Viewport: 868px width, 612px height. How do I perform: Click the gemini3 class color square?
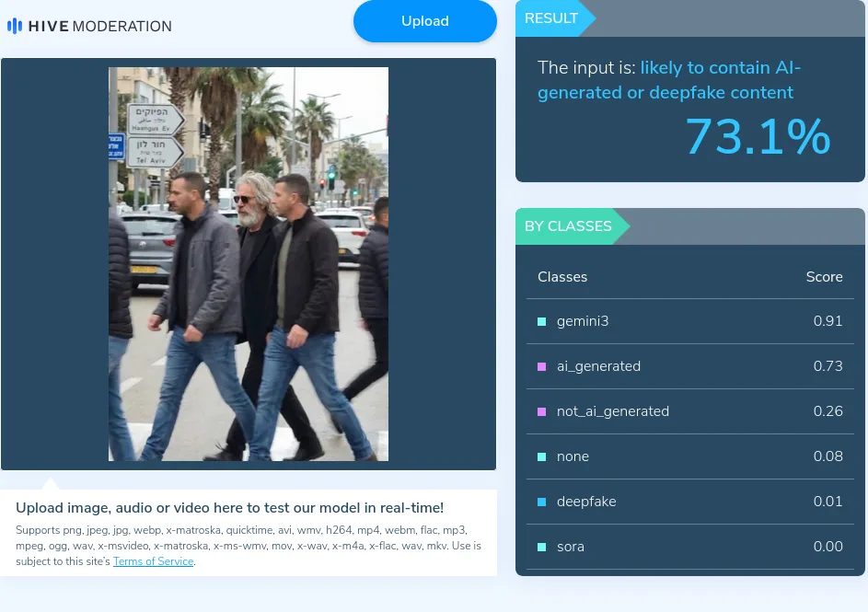pyautogui.click(x=542, y=321)
